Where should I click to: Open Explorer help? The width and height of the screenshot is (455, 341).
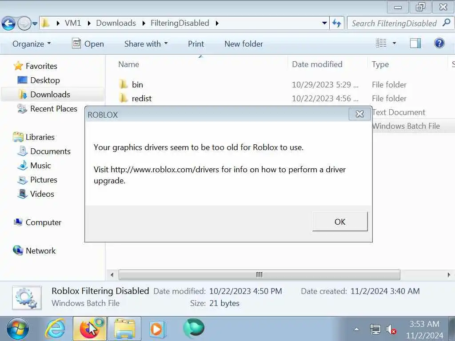(x=439, y=43)
